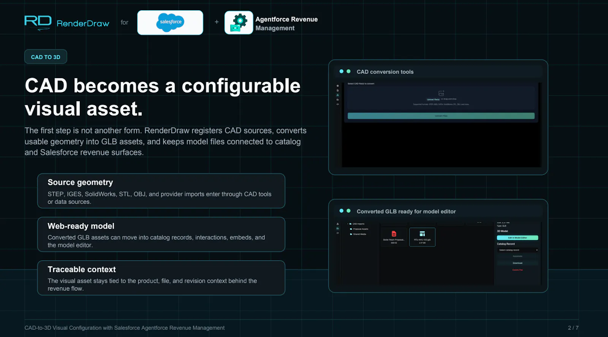The width and height of the screenshot is (608, 337).
Task: Open the top conversion icon in Converted GLB sidebar
Action: 337,224
